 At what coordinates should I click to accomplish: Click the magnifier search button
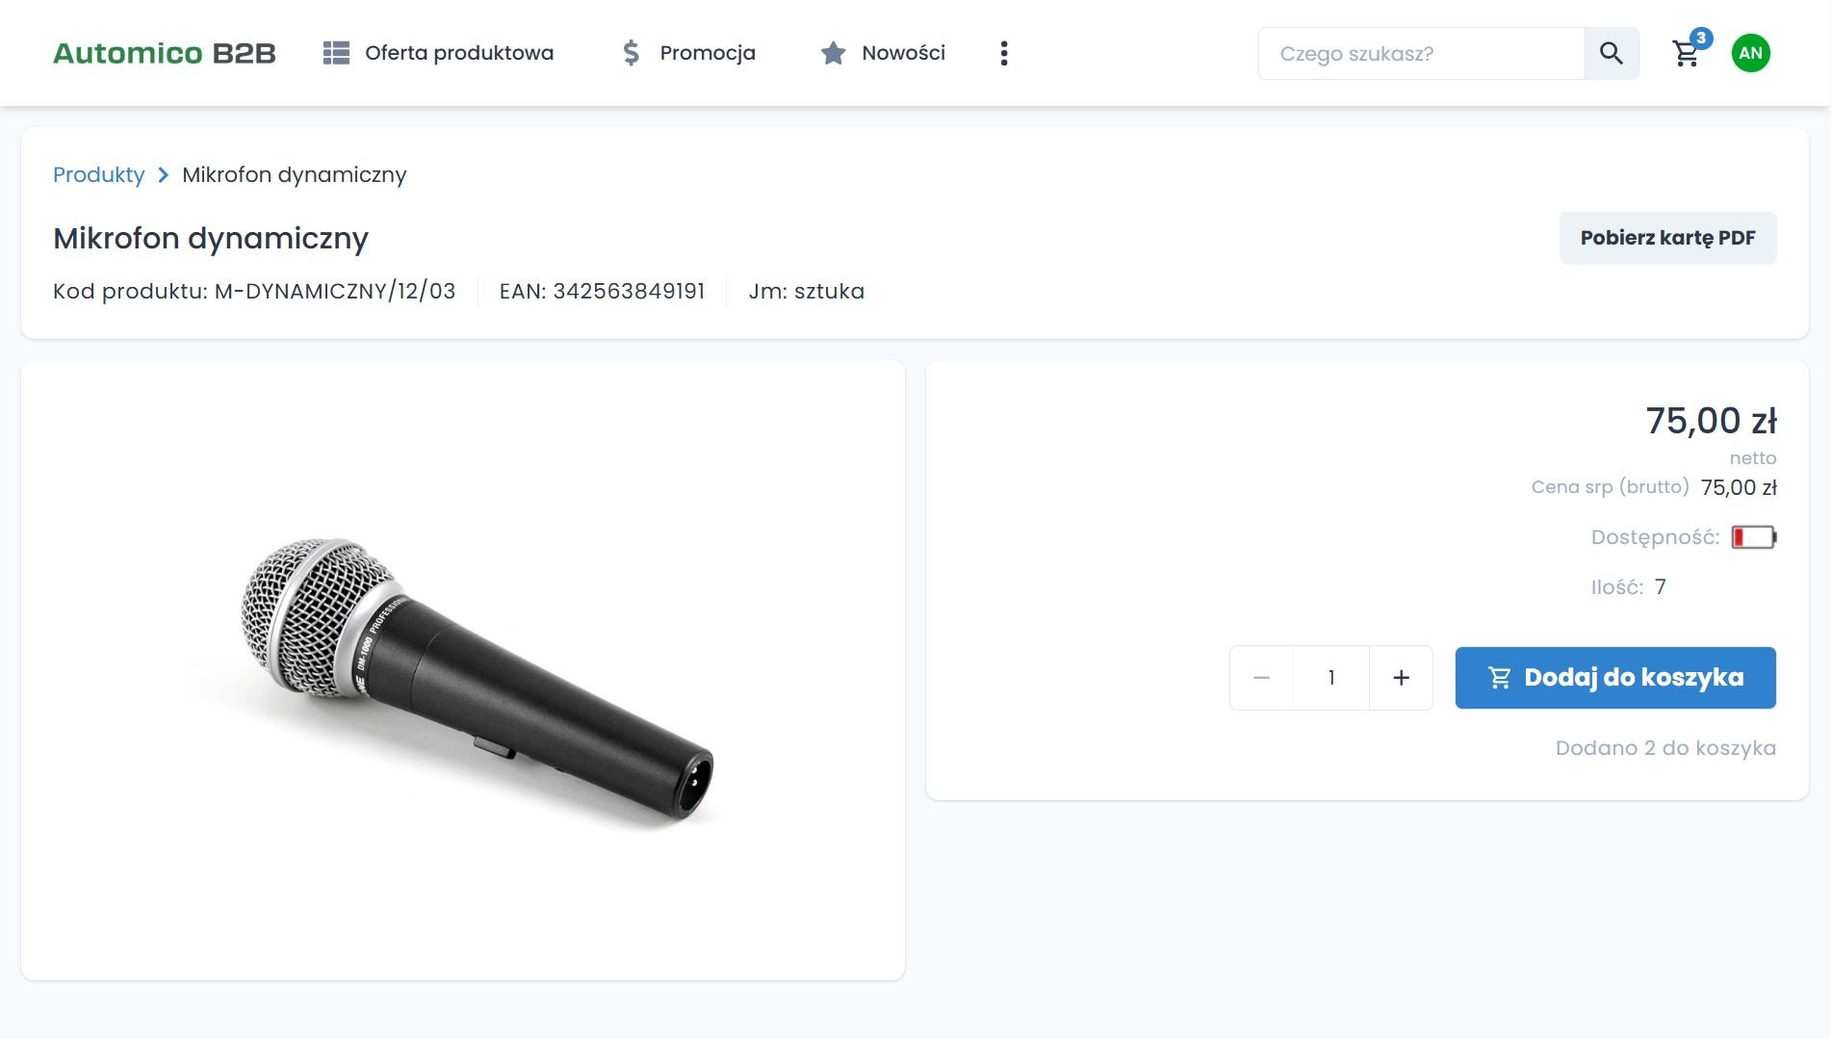[x=1611, y=53]
